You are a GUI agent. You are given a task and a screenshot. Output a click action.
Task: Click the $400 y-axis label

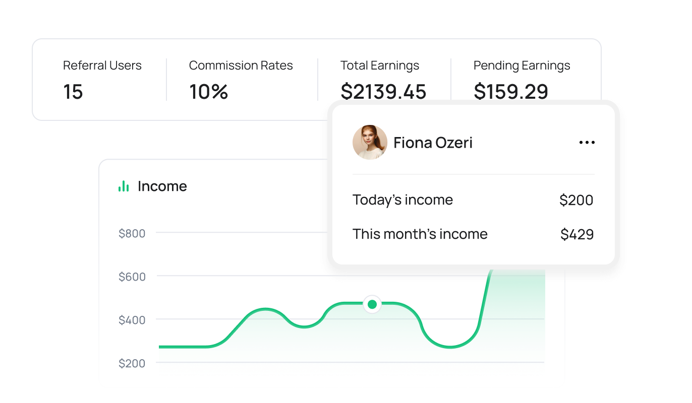pos(132,320)
